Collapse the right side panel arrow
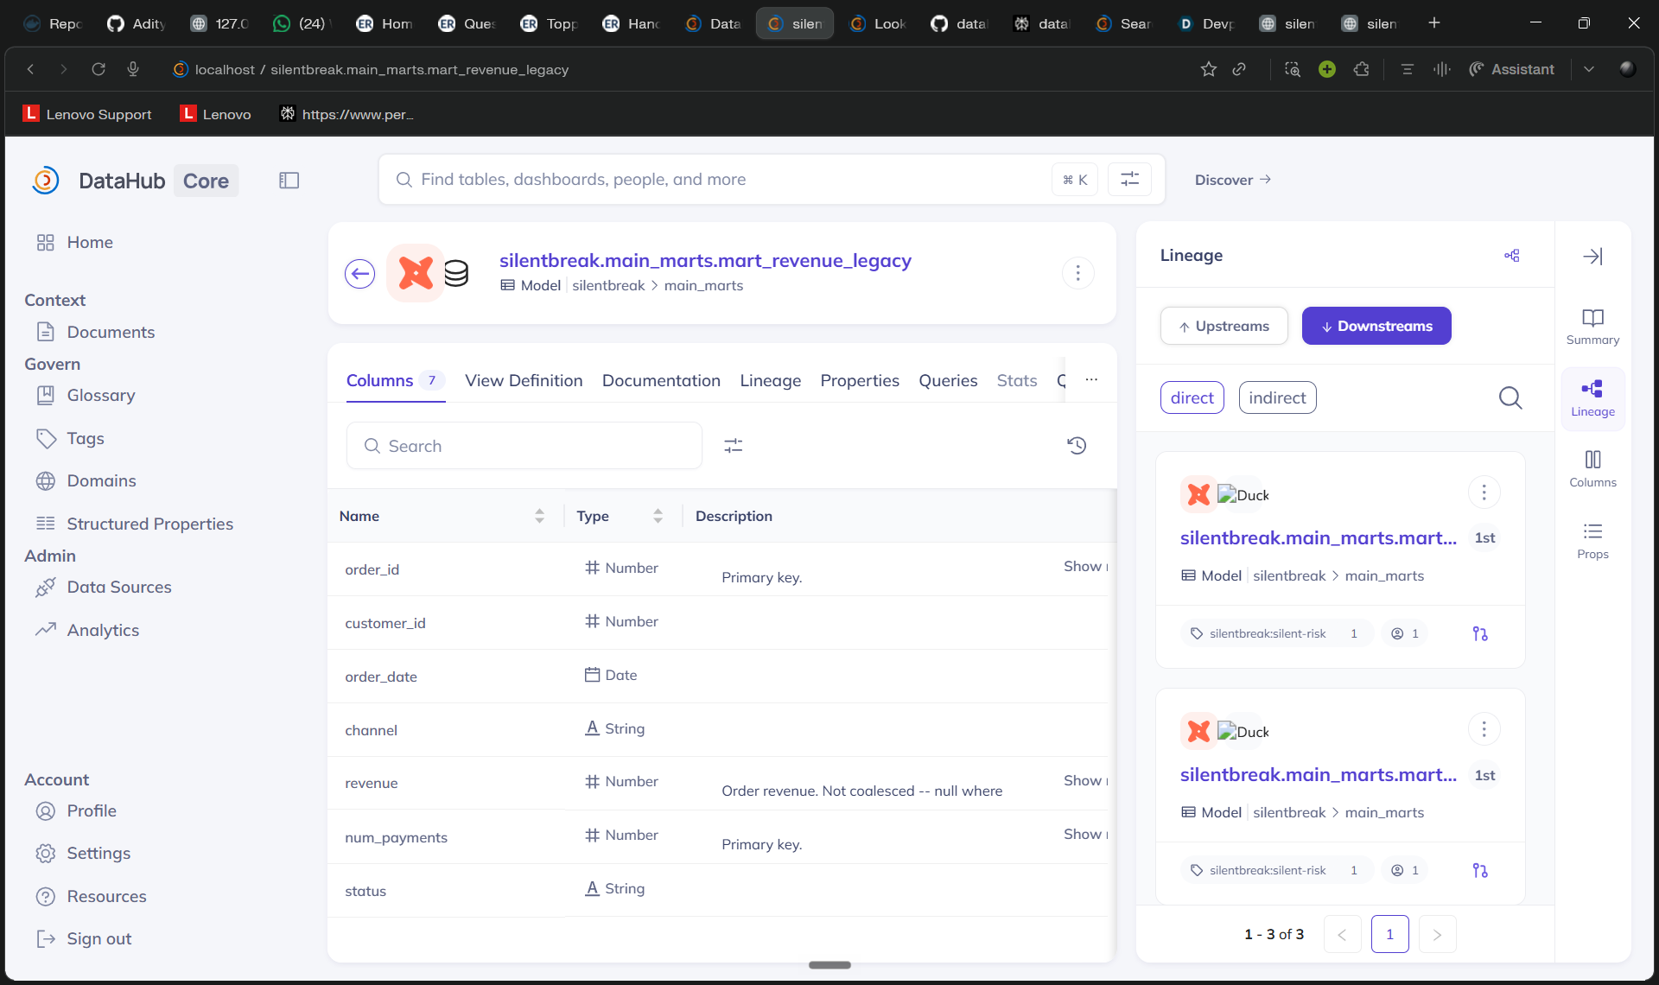Screen dimensions: 1659x985 [1592, 257]
